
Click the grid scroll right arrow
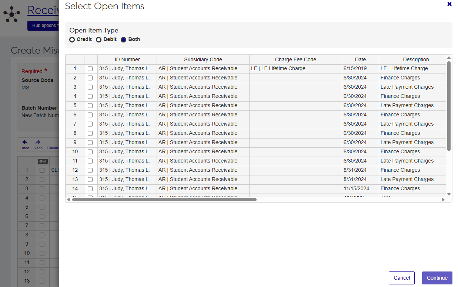click(443, 199)
